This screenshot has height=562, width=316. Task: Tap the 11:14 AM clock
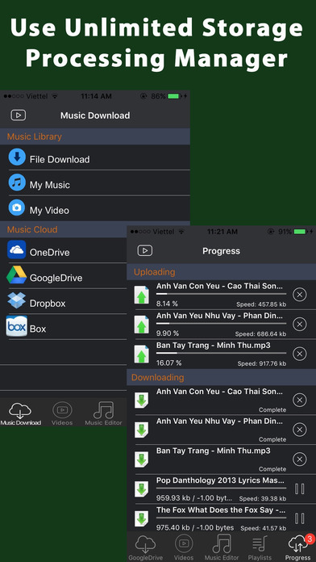point(96,96)
